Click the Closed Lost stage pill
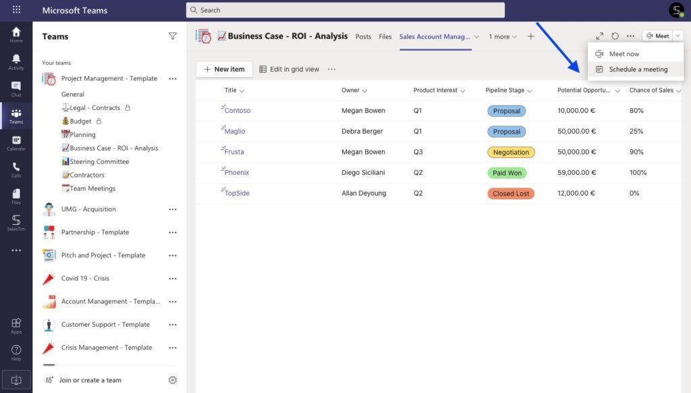The width and height of the screenshot is (691, 393). tap(511, 194)
